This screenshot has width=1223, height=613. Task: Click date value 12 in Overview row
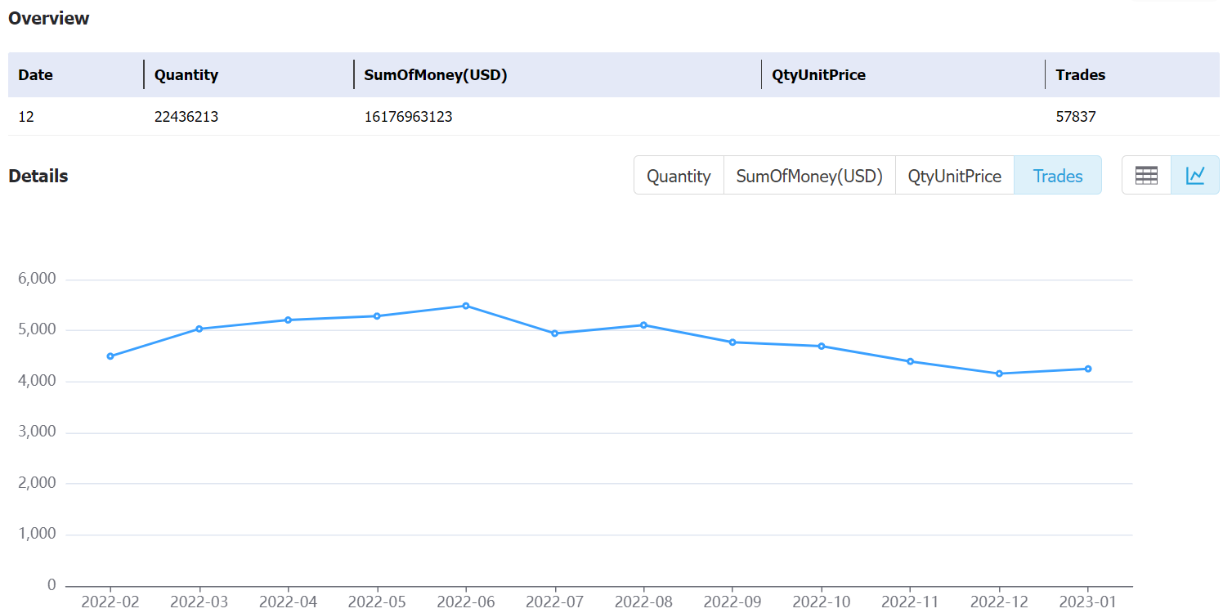[x=26, y=117]
